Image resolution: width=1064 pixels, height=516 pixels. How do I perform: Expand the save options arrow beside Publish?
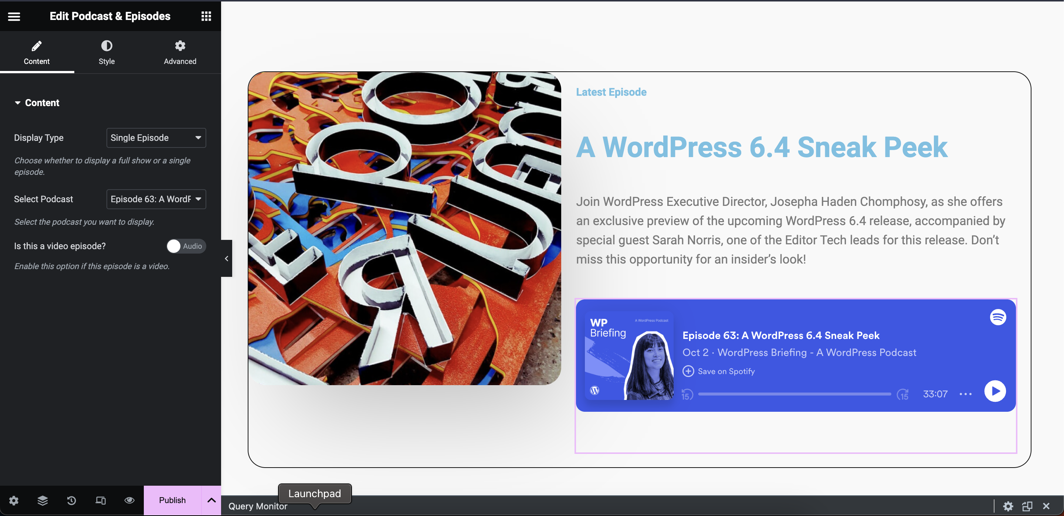coord(211,500)
